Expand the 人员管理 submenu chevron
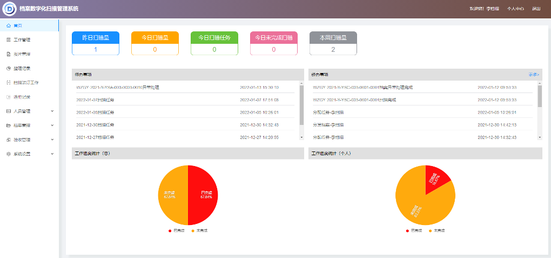 click(x=52, y=111)
